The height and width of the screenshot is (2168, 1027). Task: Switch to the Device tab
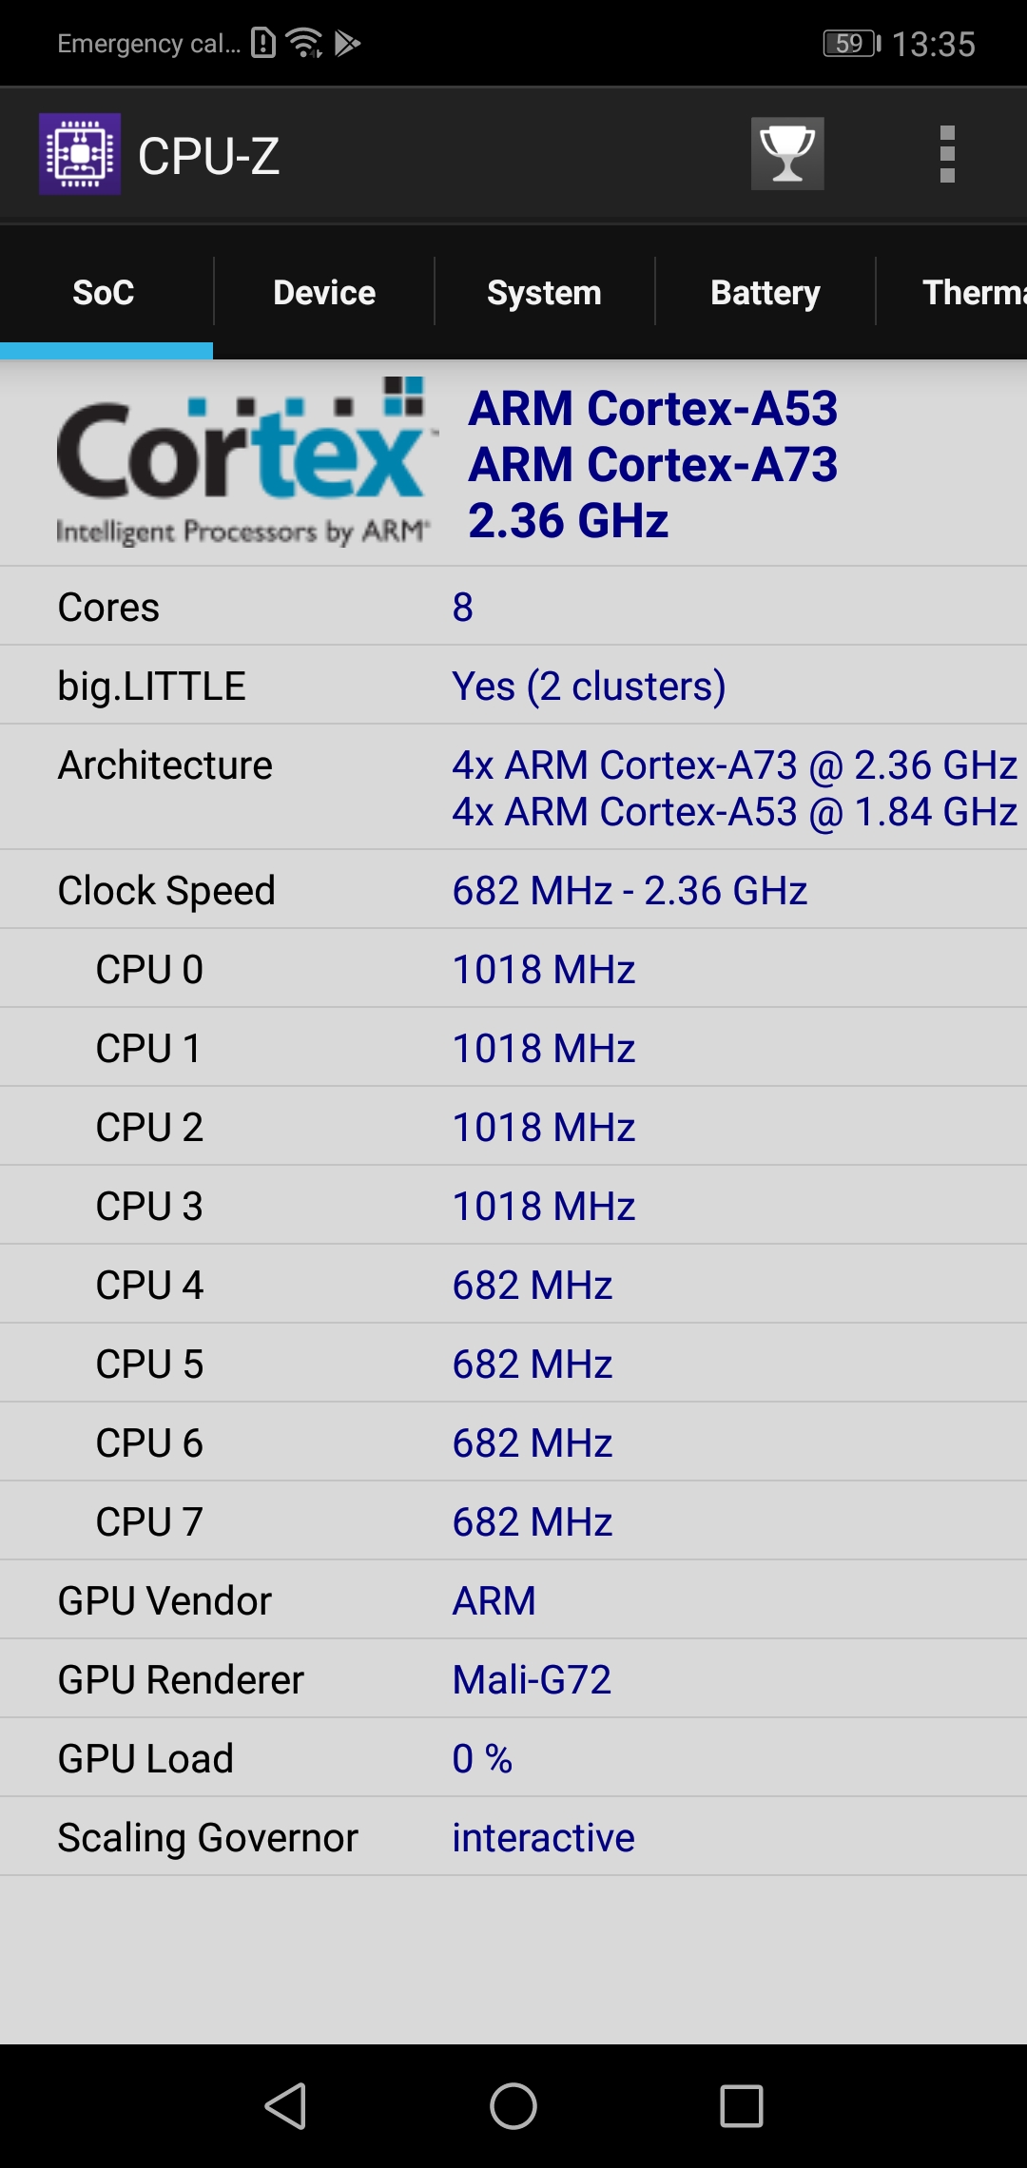click(x=322, y=292)
